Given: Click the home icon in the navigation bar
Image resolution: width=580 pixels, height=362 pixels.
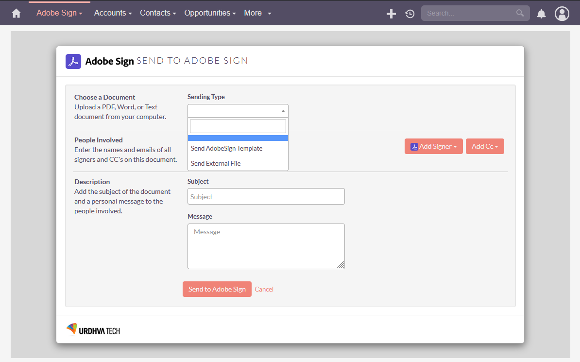Looking at the screenshot, I should pyautogui.click(x=16, y=13).
